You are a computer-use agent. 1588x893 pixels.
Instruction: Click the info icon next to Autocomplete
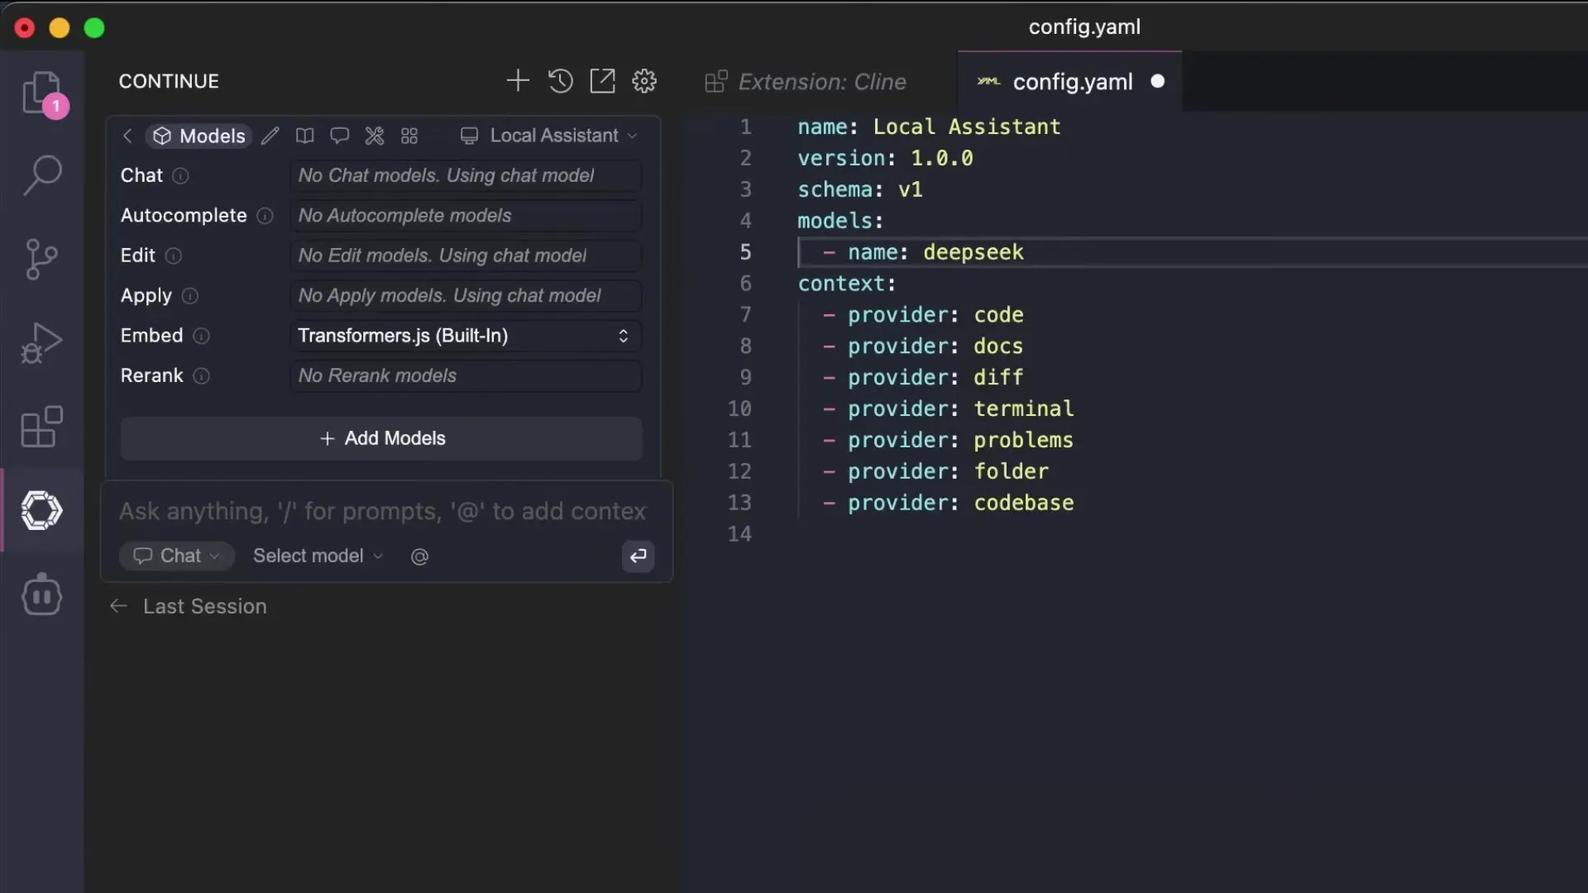(265, 216)
